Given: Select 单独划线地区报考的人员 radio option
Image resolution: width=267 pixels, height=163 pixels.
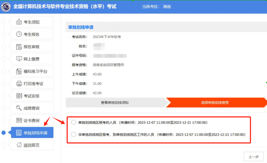Looking at the screenshot, I should coord(74,122).
